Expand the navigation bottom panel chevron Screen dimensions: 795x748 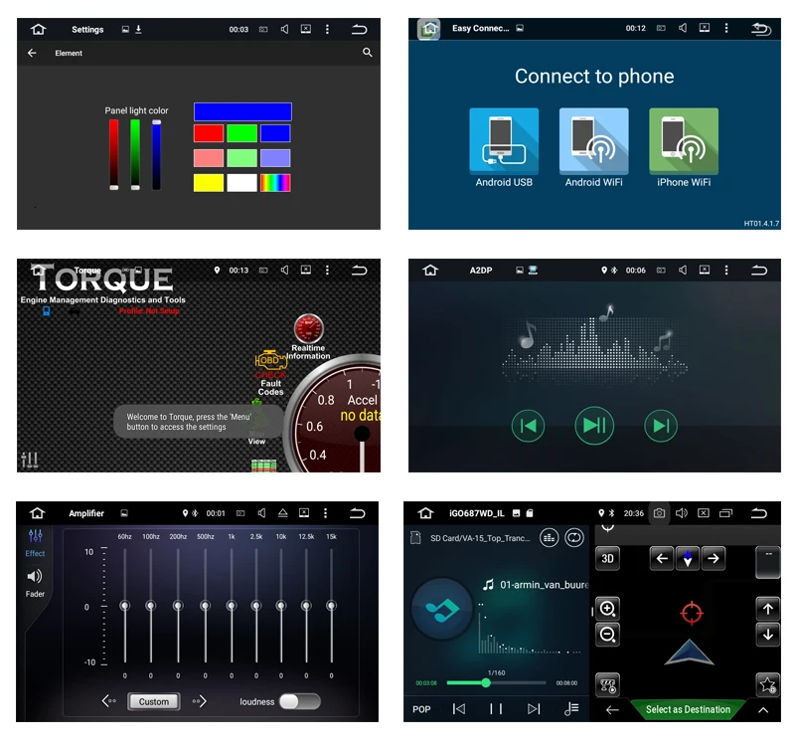762,710
